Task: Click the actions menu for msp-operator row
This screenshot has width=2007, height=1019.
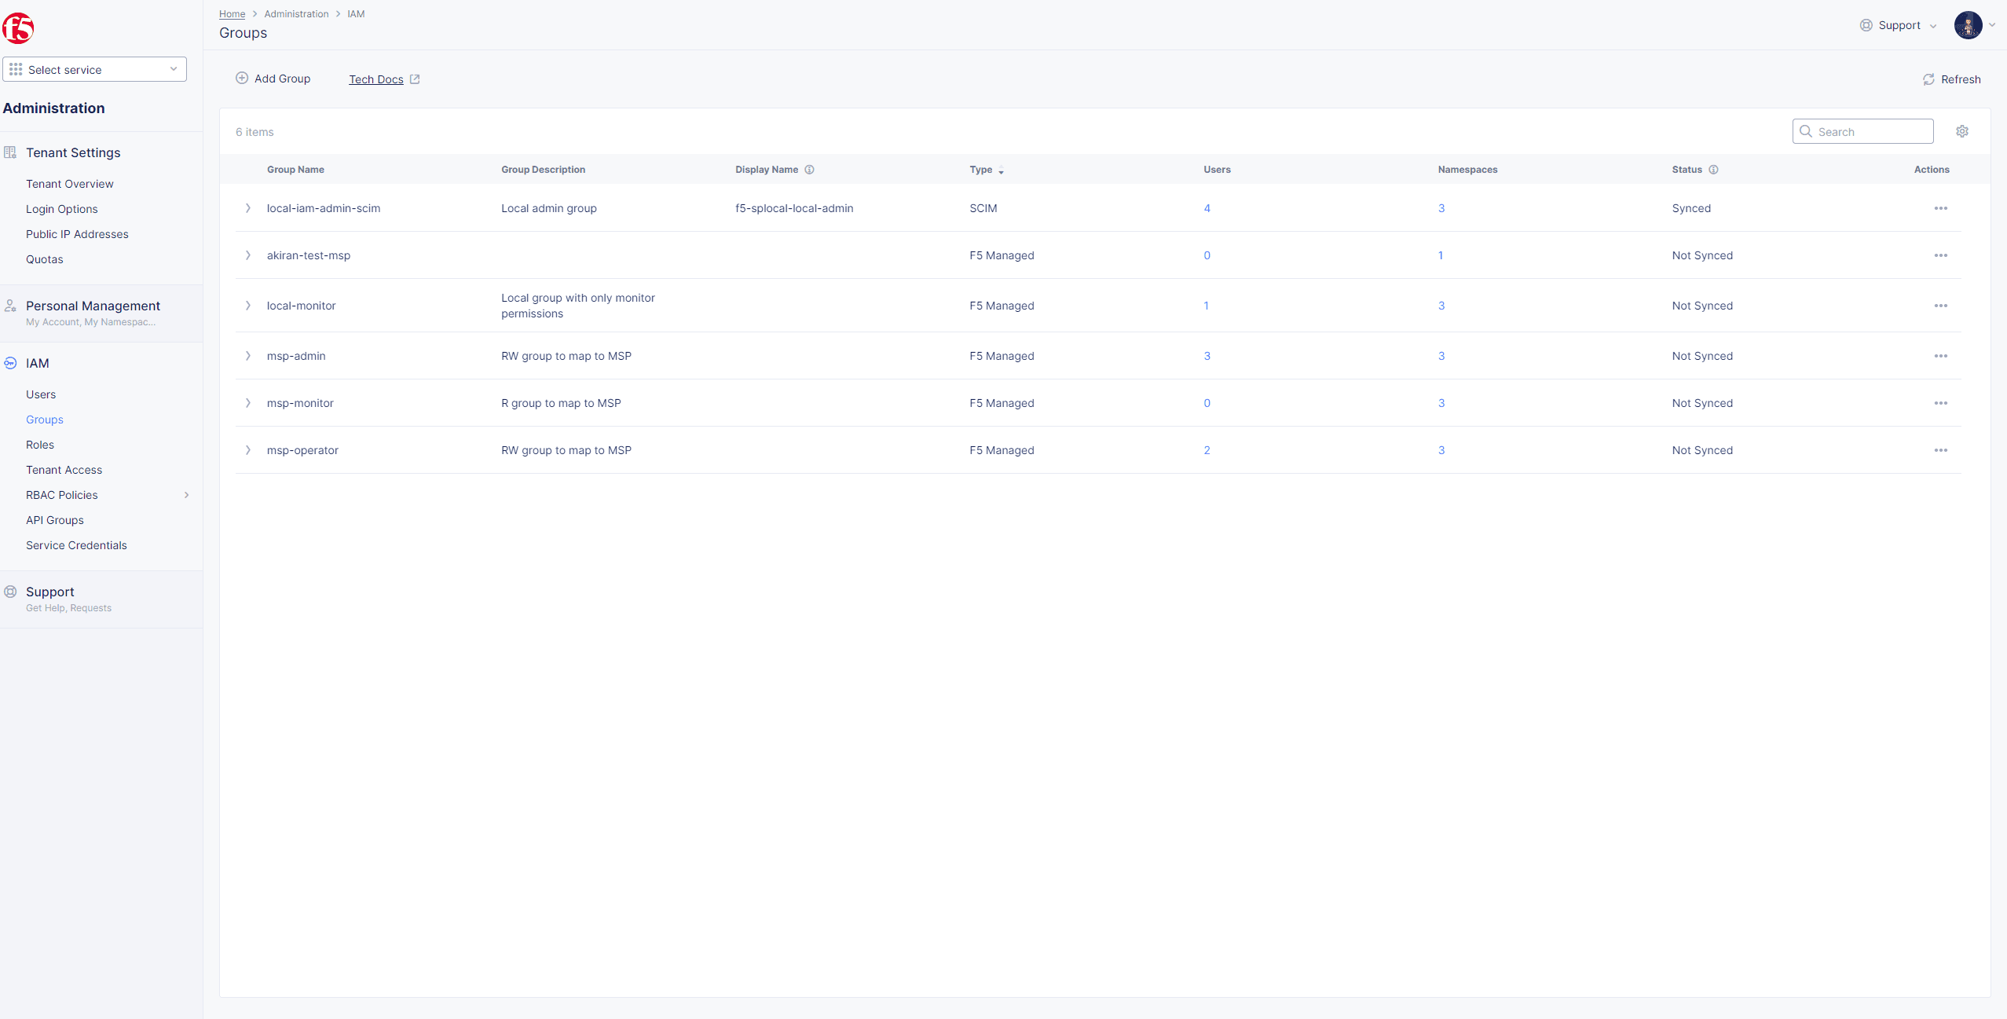Action: click(1941, 449)
